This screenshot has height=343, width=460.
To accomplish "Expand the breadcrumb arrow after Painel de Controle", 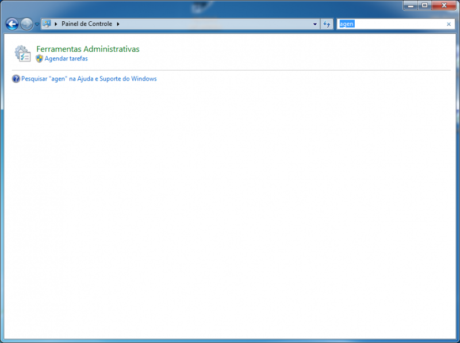I will pos(119,24).
